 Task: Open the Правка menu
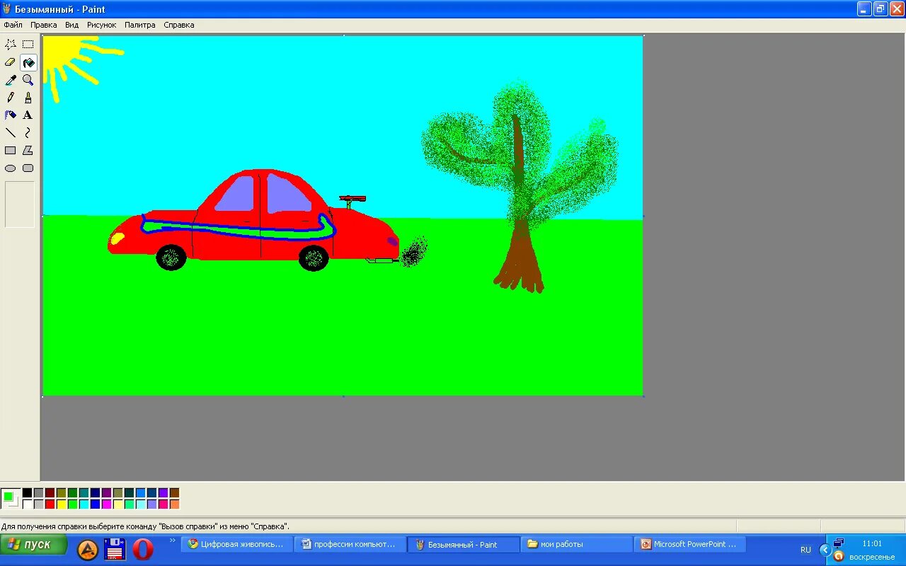pyautogui.click(x=44, y=25)
